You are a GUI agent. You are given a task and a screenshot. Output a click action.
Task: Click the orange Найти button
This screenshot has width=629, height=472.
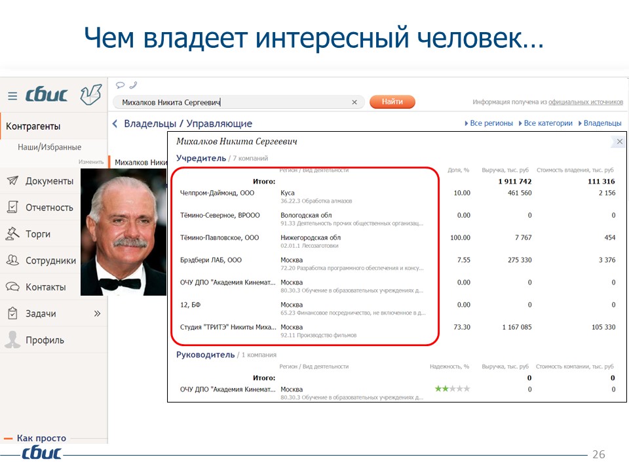(x=392, y=102)
